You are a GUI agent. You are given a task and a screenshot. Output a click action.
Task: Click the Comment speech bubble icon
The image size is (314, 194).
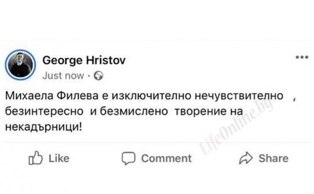click(129, 159)
